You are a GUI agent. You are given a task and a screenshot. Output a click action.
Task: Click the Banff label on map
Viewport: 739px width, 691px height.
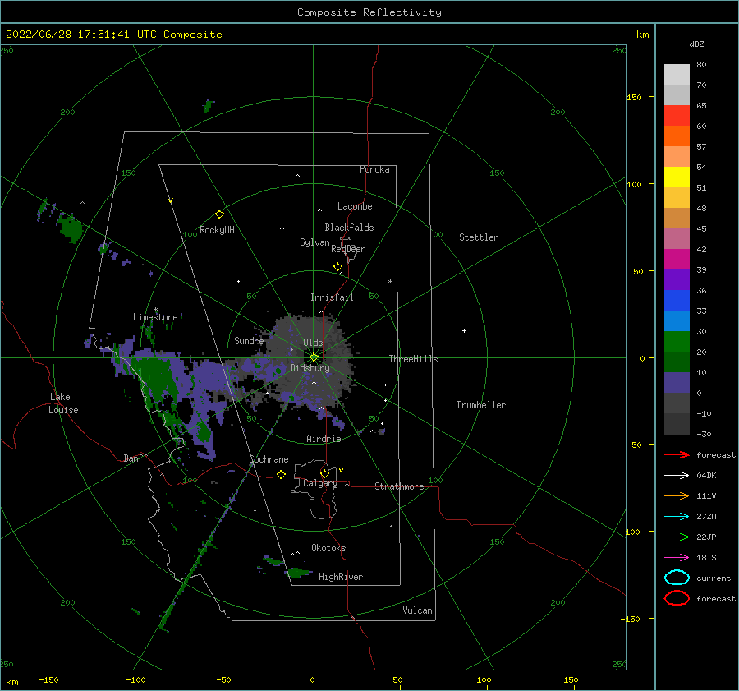(x=135, y=458)
